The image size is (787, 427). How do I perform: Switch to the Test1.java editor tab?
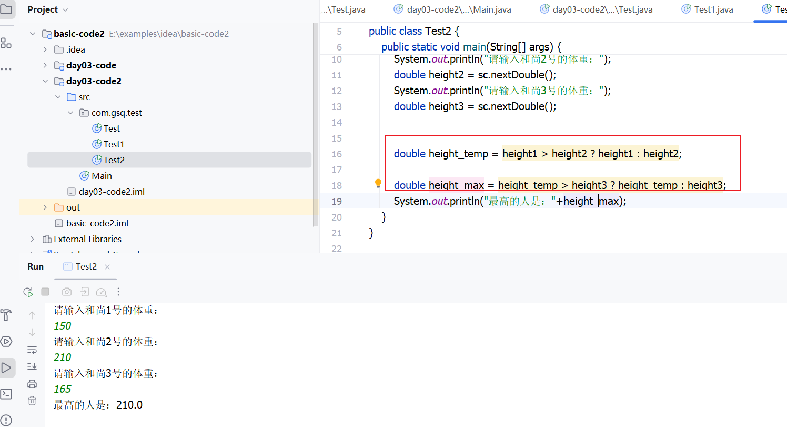(707, 9)
